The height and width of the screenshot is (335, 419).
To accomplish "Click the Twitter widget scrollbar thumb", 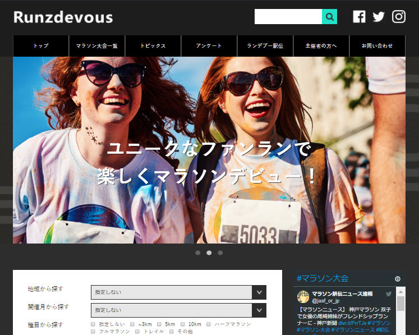I will pyautogui.click(x=400, y=304).
